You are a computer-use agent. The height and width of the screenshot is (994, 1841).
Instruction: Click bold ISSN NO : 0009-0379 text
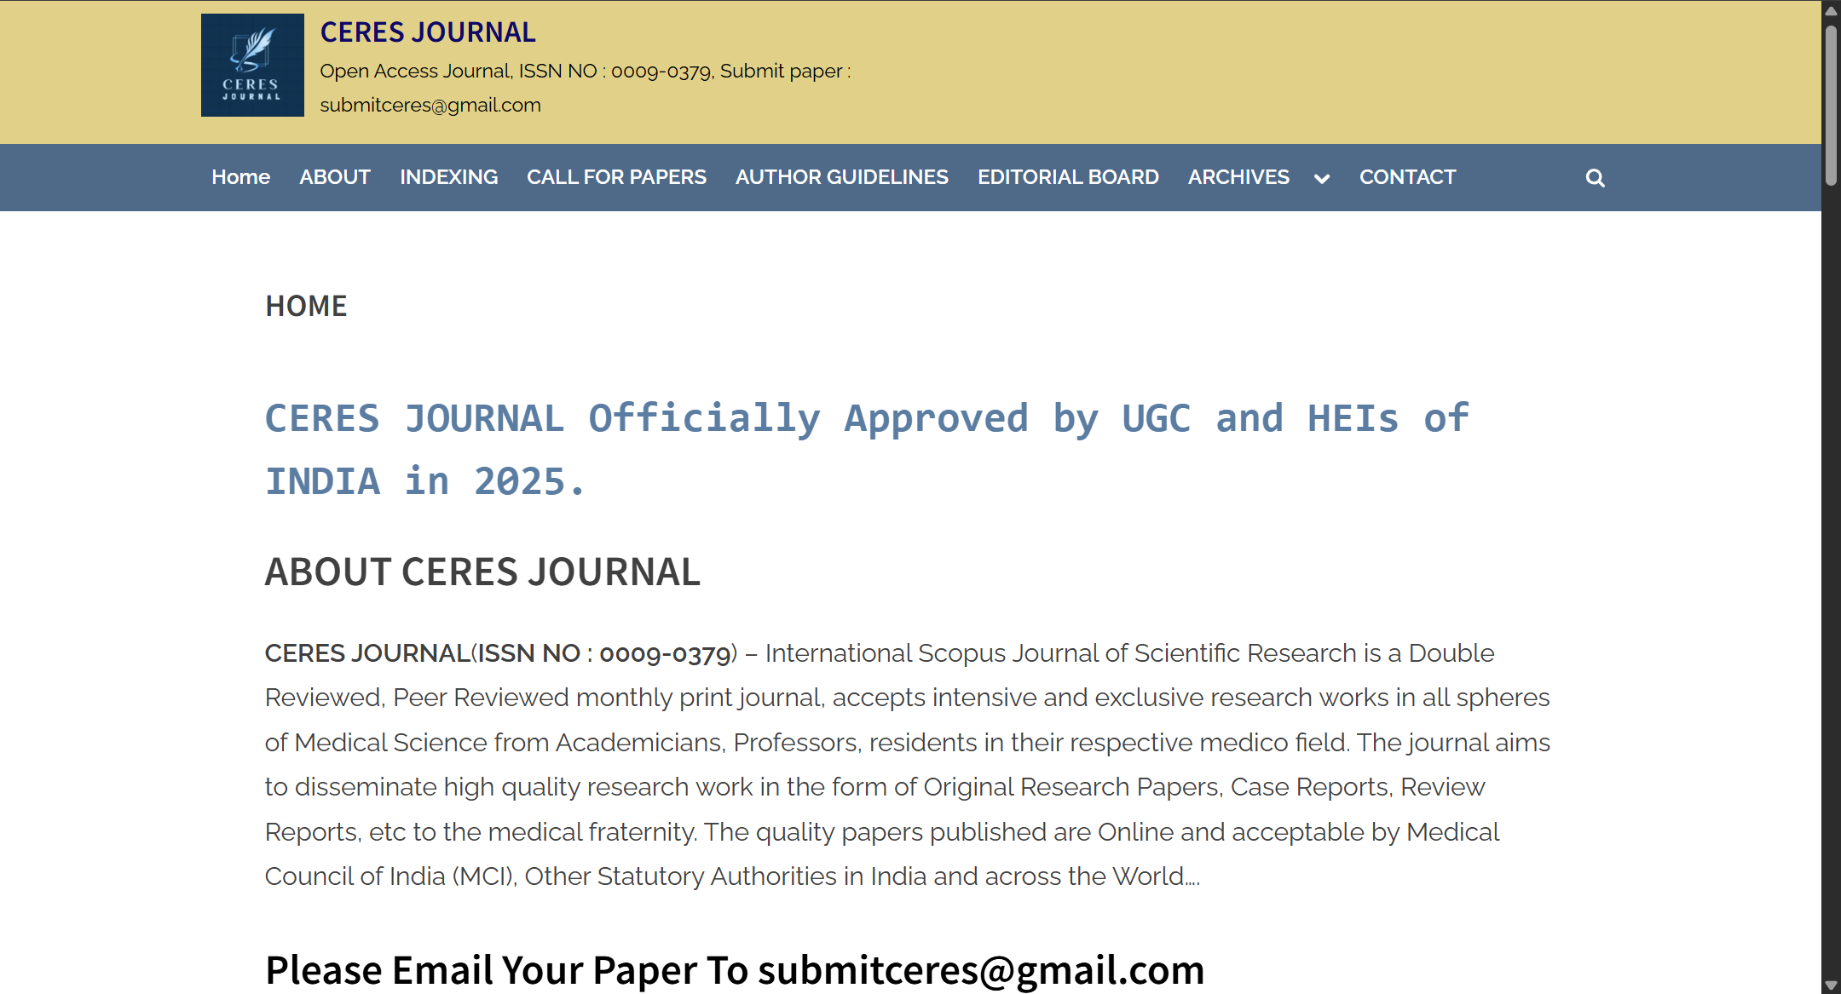(x=603, y=653)
